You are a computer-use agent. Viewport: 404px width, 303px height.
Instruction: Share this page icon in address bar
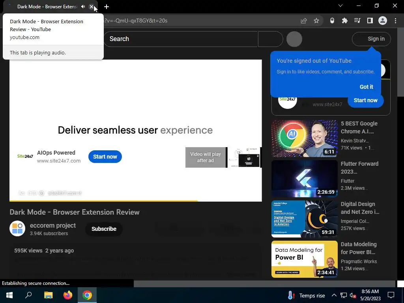[304, 21]
